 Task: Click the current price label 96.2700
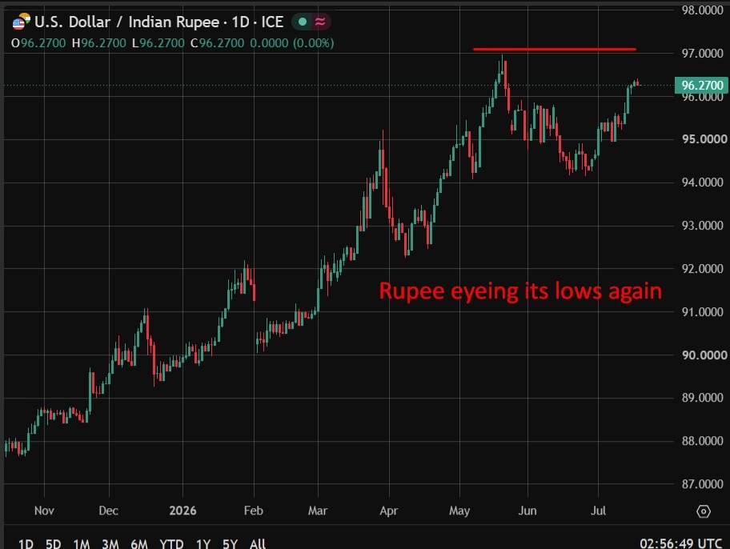coord(702,85)
